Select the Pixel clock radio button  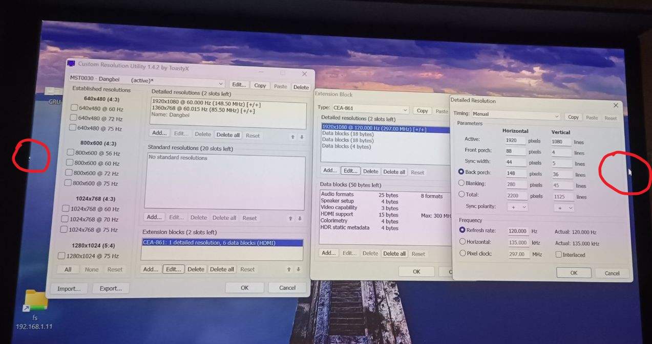tap(462, 253)
